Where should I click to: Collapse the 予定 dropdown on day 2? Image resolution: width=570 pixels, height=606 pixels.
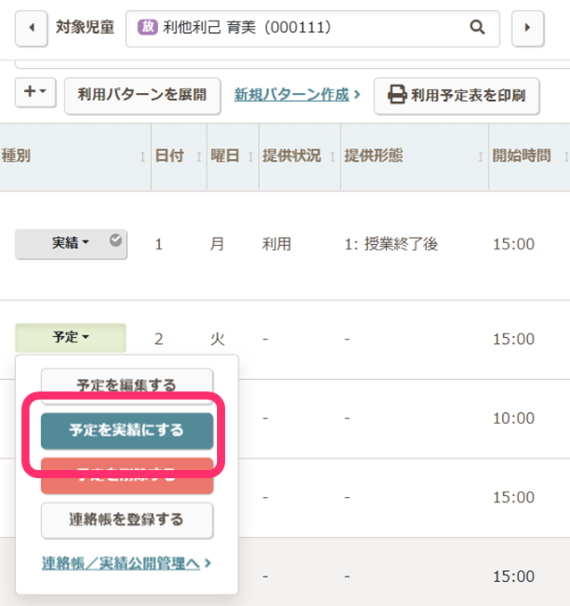point(71,338)
